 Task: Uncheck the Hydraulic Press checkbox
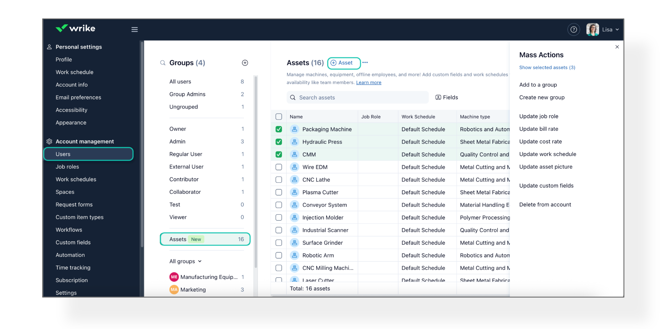click(x=279, y=142)
